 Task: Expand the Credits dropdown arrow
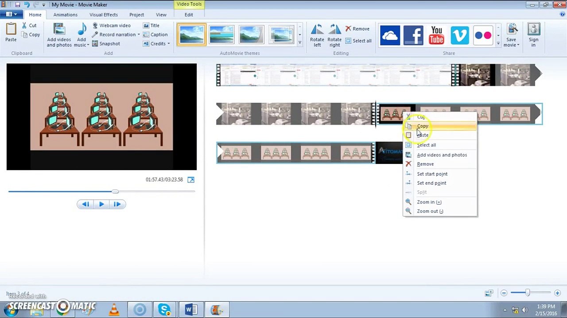[x=169, y=44]
